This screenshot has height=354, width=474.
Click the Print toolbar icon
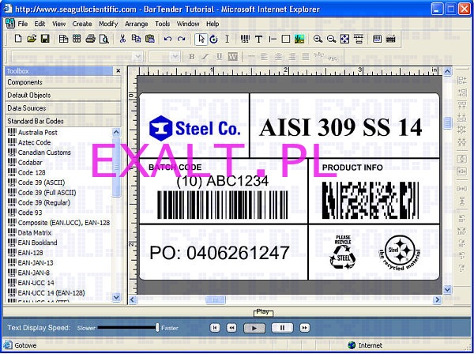click(90, 39)
